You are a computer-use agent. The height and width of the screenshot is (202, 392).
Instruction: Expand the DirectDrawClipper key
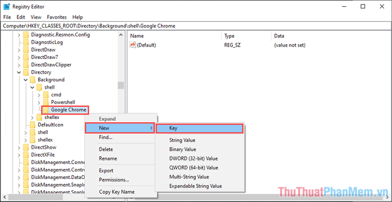click(x=19, y=65)
